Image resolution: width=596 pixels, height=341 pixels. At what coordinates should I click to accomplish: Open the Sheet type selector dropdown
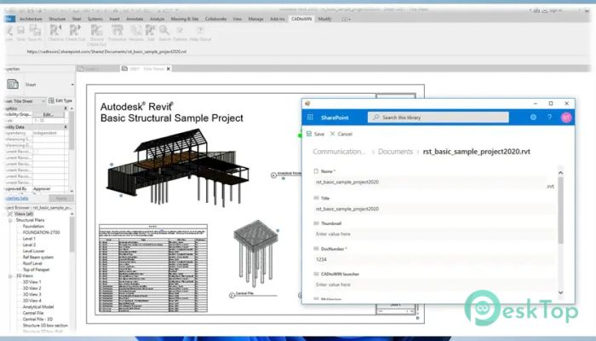coord(72,84)
